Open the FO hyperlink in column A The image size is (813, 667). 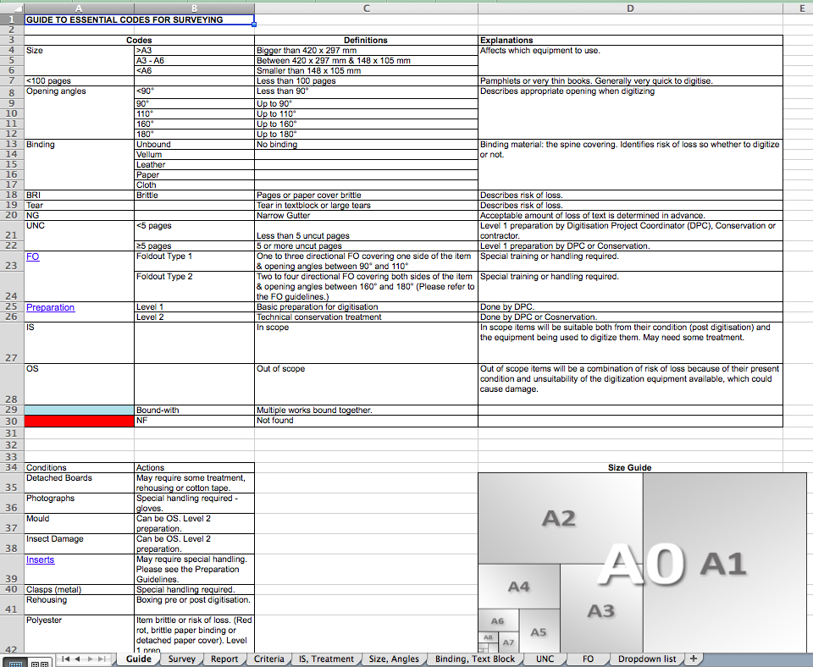tap(32, 256)
